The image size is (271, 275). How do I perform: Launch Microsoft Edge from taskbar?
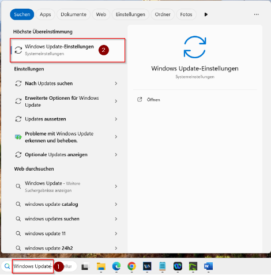[x=116, y=266]
